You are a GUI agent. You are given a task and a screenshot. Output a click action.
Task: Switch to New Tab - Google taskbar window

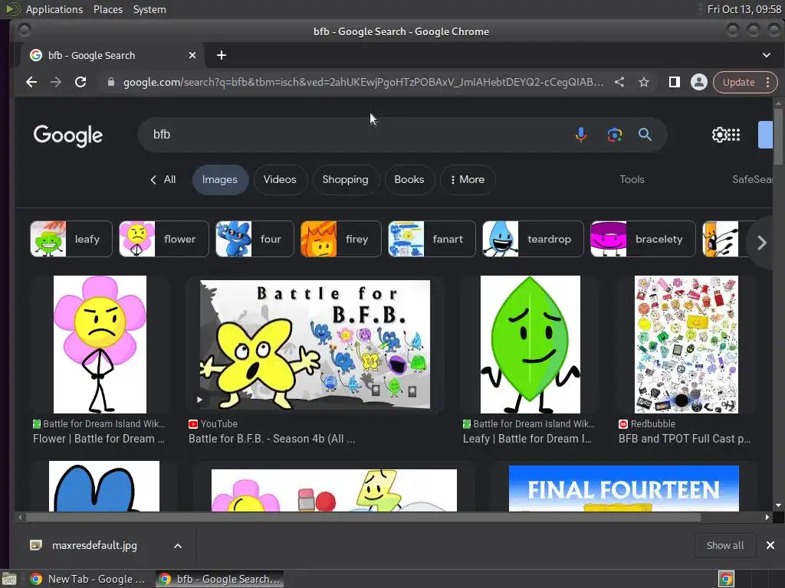89,579
